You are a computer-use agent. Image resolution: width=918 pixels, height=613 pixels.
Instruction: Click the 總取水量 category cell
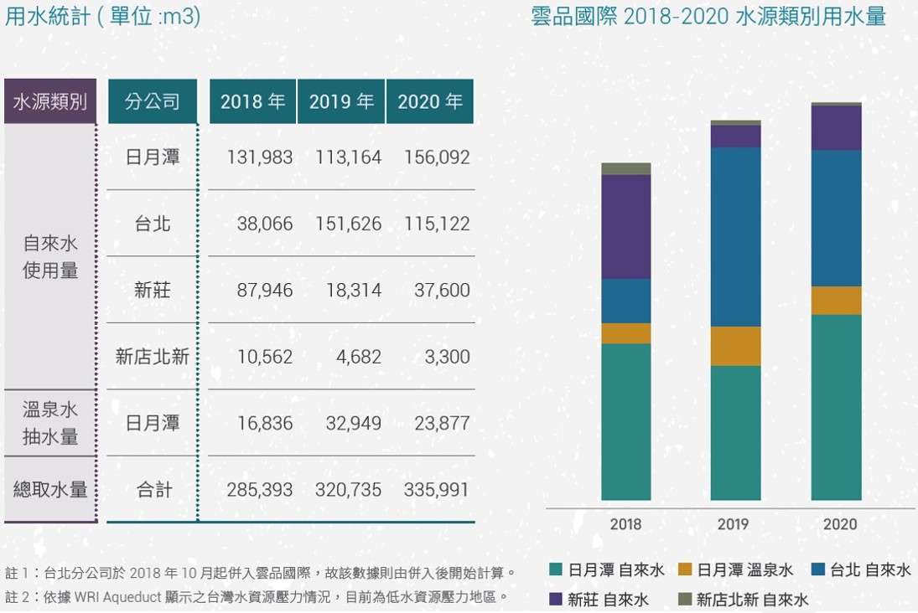click(50, 489)
